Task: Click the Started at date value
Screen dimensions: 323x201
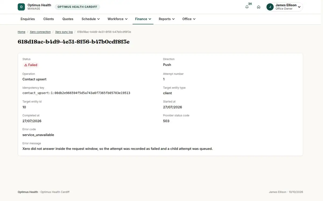Action: (x=173, y=107)
